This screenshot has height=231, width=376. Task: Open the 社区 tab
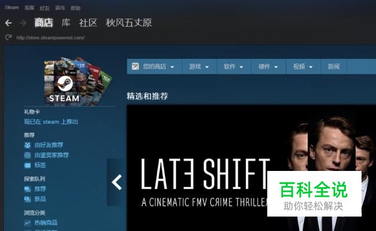point(88,23)
